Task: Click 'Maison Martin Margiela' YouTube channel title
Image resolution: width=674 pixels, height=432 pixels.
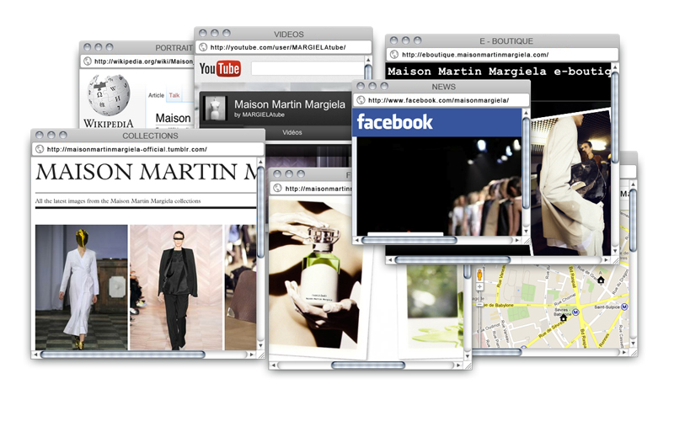Action: (290, 104)
